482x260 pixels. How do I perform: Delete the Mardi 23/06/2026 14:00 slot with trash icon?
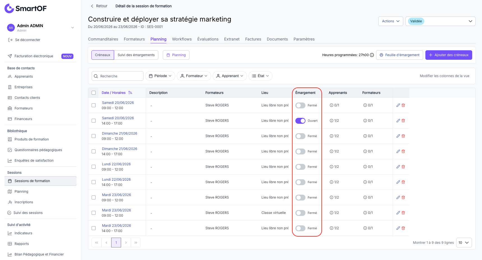(403, 228)
